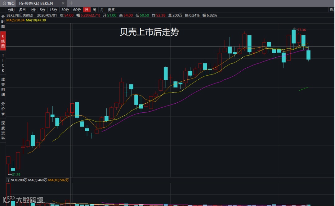This screenshot has height=206, width=335.
Task: Open the 更多 periods dropdown
Action: pyautogui.click(x=111, y=10)
